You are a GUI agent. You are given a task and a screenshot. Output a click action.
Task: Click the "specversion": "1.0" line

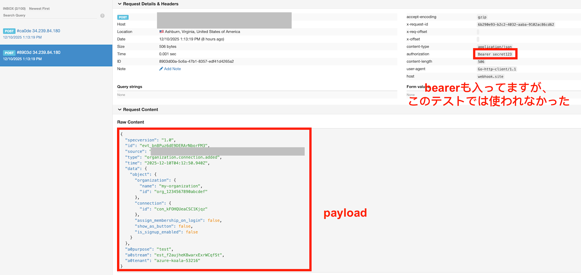click(x=150, y=140)
